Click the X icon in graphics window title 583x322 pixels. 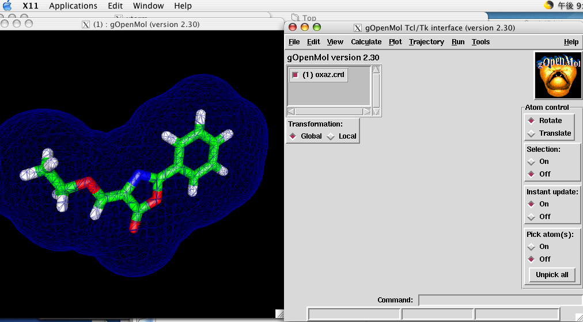pos(85,25)
